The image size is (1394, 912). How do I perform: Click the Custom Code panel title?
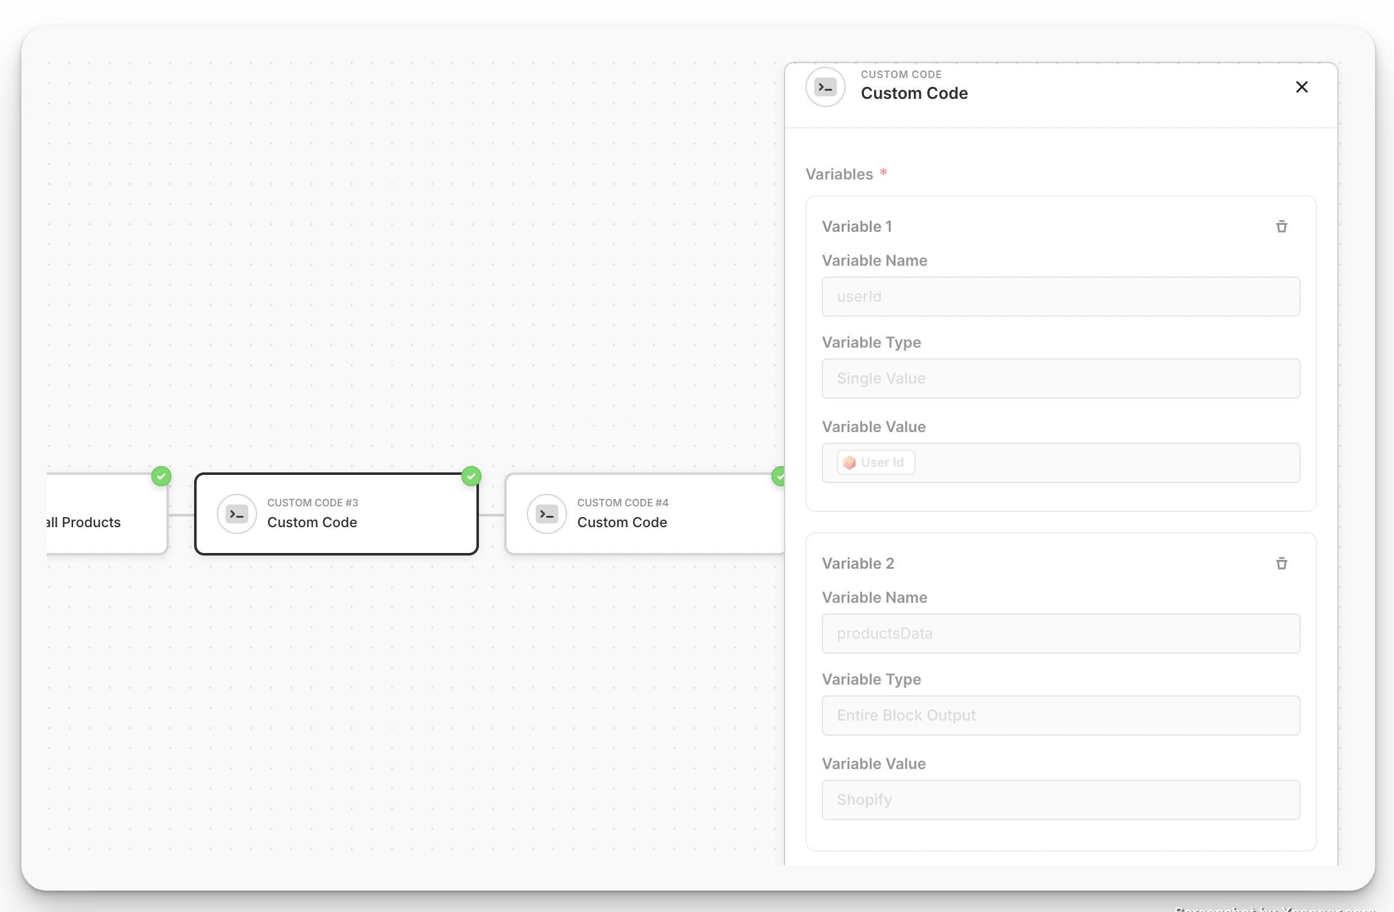pos(914,93)
